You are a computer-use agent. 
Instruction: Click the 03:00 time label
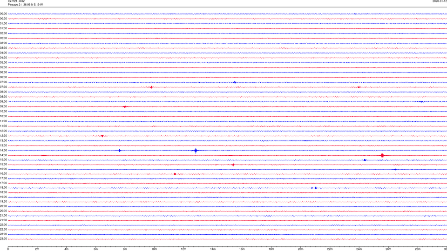4,43
